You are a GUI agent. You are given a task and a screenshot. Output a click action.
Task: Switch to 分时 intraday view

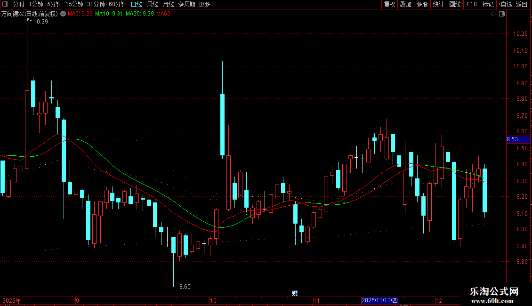(x=19, y=4)
